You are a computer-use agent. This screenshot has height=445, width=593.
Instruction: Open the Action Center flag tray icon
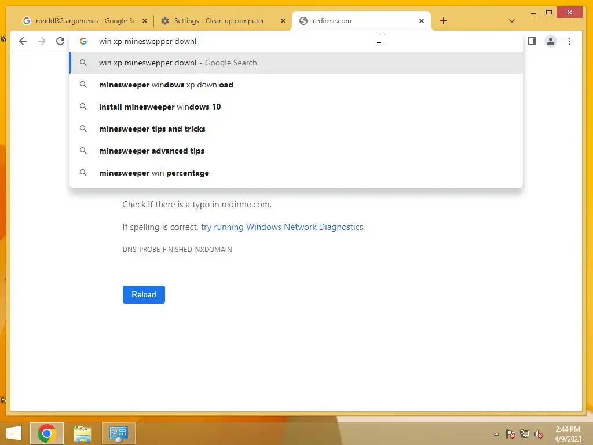click(x=511, y=434)
